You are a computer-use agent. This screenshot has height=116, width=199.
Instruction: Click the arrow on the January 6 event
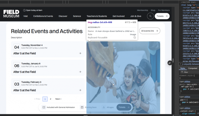[x=80, y=72]
